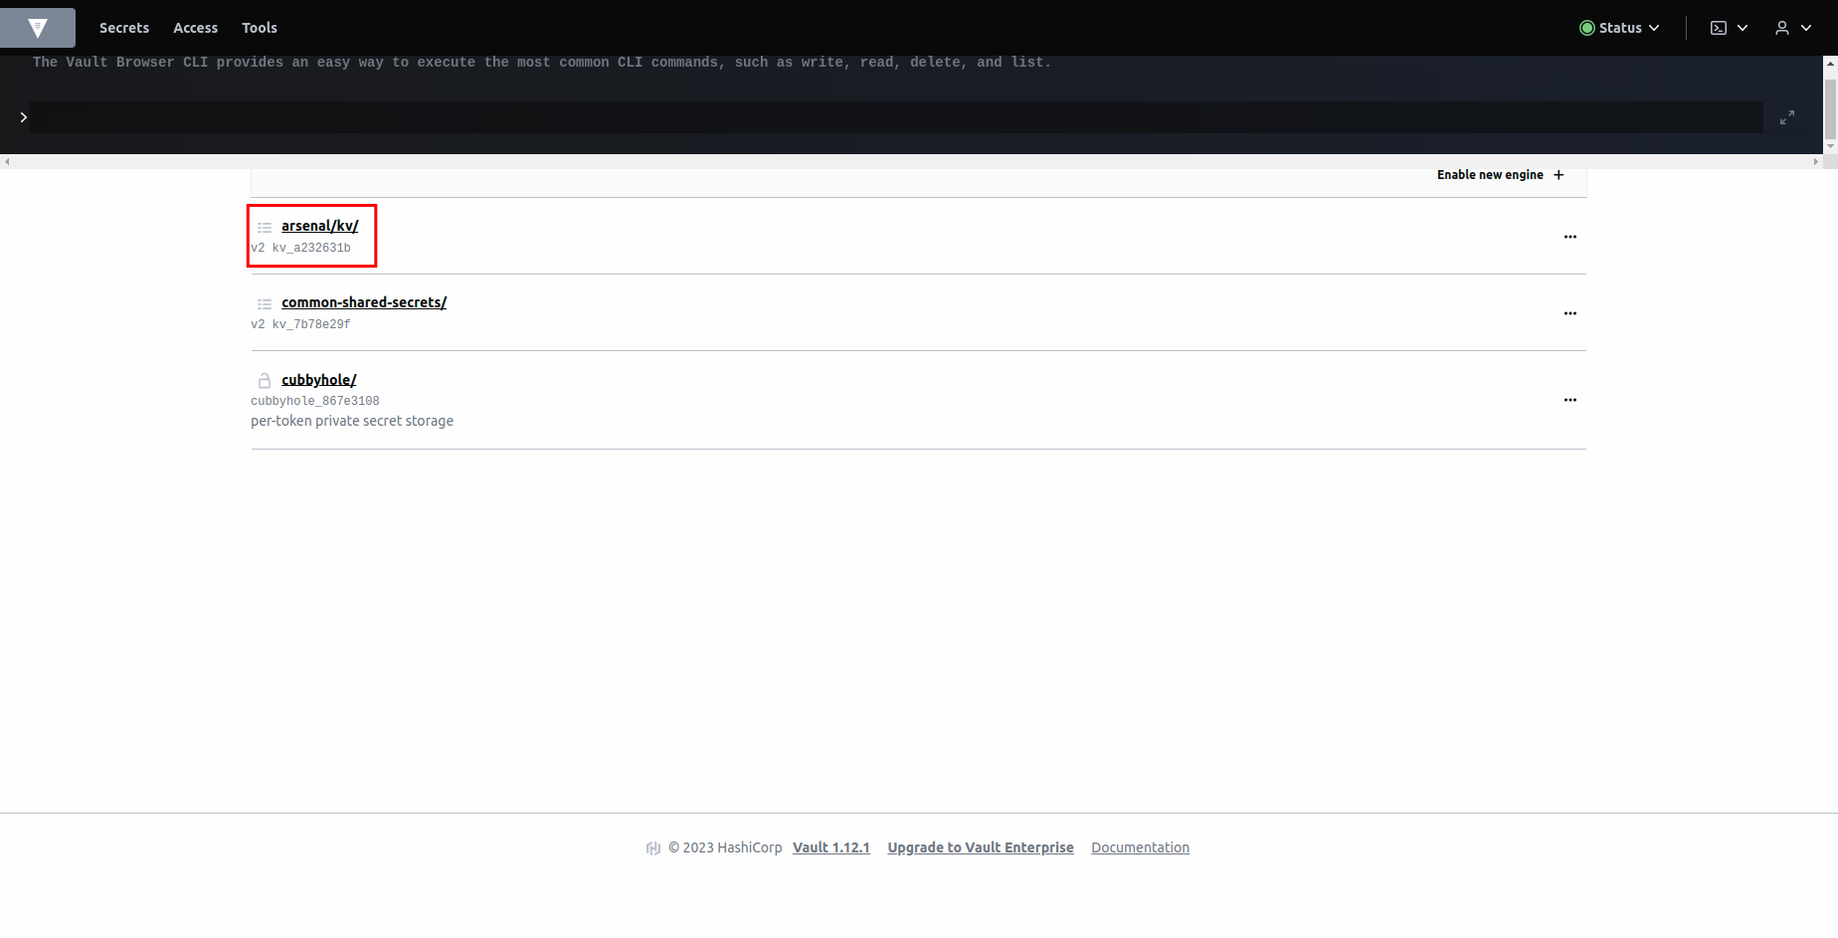Click the lock icon beside cubbyhole/
This screenshot has height=938, width=1838.
point(265,380)
